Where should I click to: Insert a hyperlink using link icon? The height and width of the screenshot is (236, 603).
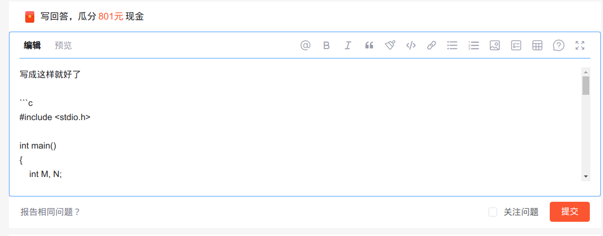coord(432,45)
